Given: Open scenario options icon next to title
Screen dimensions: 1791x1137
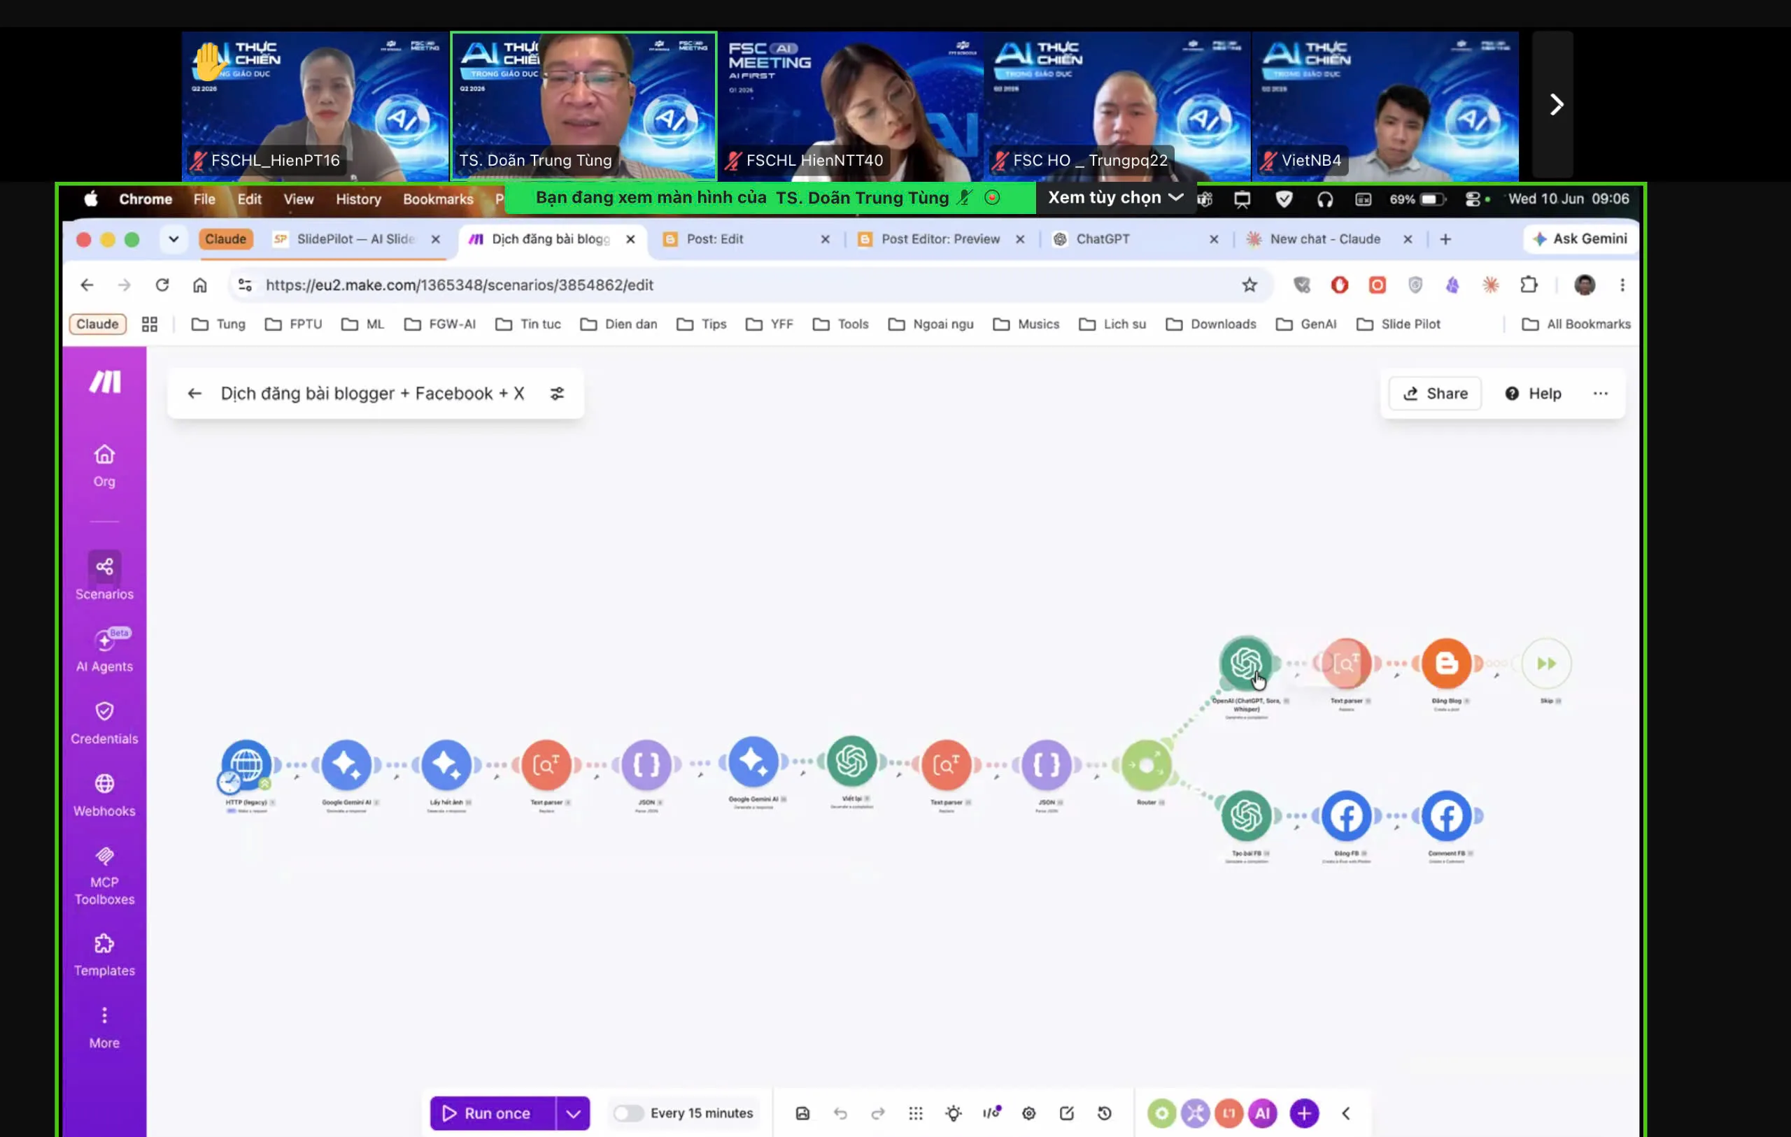Looking at the screenshot, I should (x=557, y=394).
